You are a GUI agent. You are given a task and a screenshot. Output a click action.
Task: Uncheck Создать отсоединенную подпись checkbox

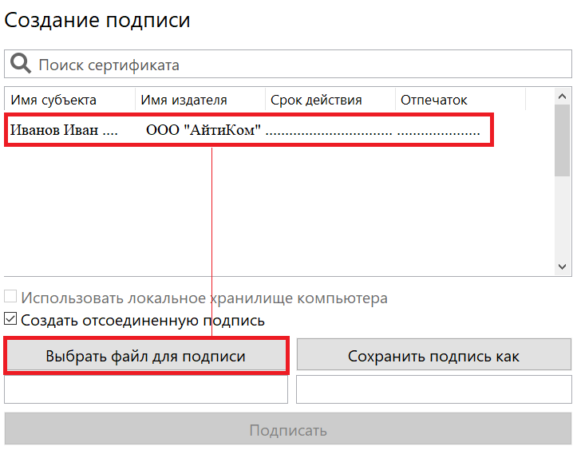pyautogui.click(x=10, y=321)
